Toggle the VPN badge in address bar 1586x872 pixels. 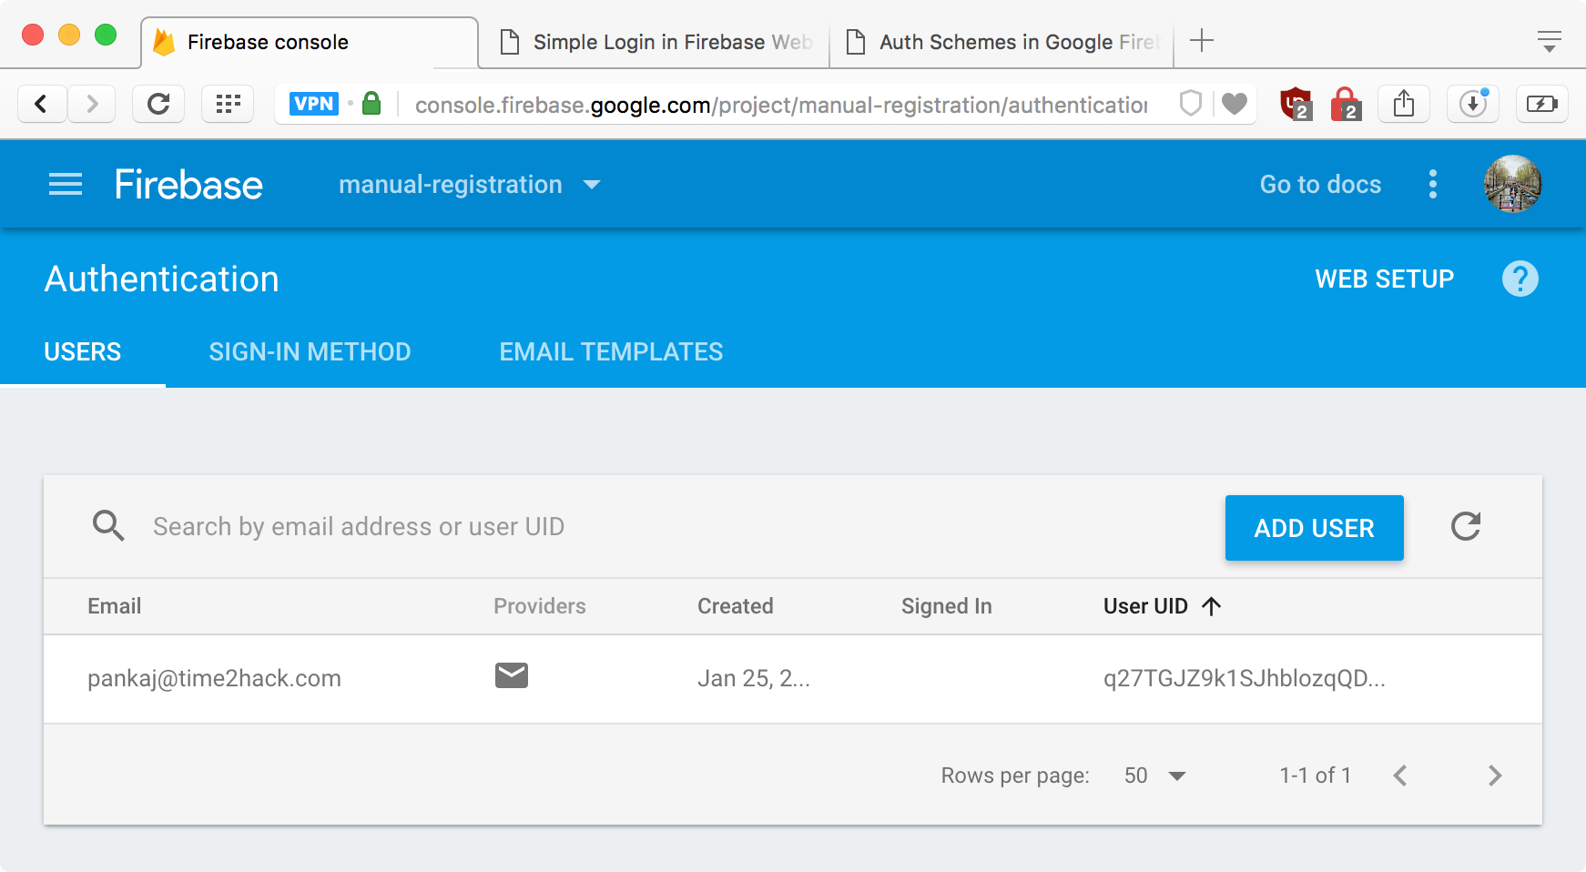314,104
